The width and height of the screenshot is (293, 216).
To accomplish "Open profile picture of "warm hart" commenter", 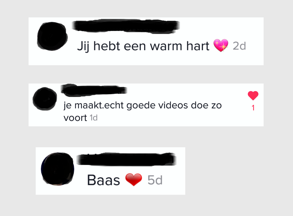I will pyautogui.click(x=52, y=36).
